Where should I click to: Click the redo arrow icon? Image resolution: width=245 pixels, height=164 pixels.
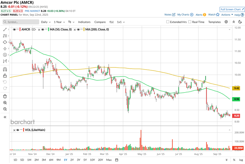pyautogui.click(x=5, y=88)
